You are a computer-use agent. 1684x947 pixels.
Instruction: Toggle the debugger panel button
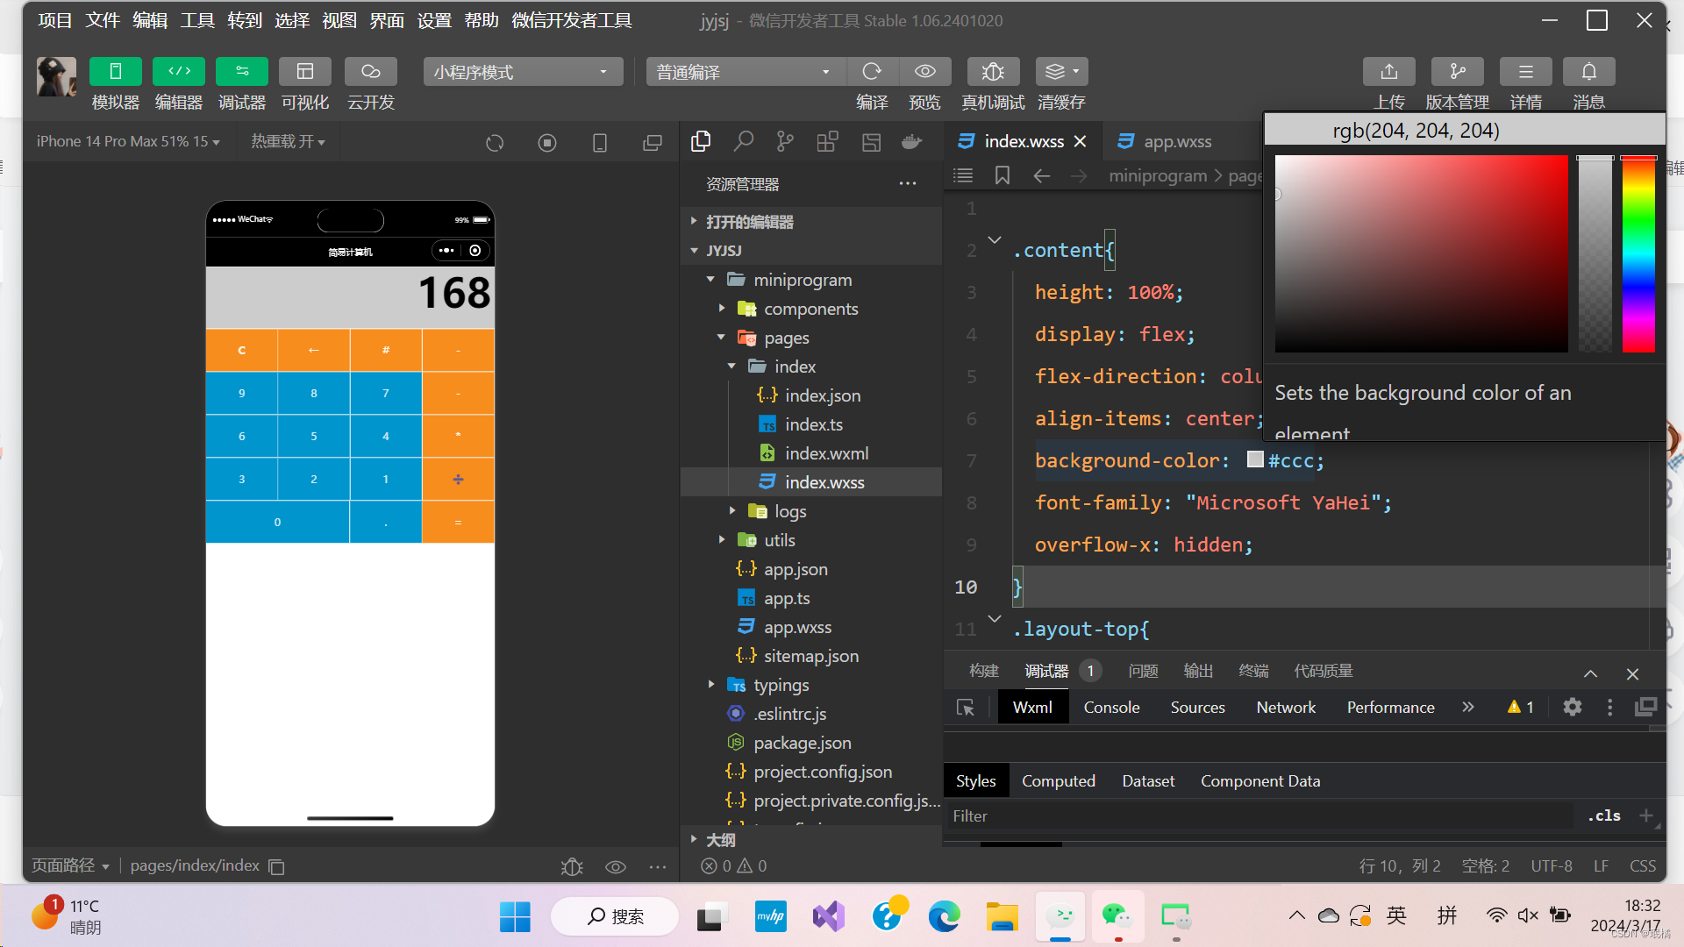[x=241, y=72]
